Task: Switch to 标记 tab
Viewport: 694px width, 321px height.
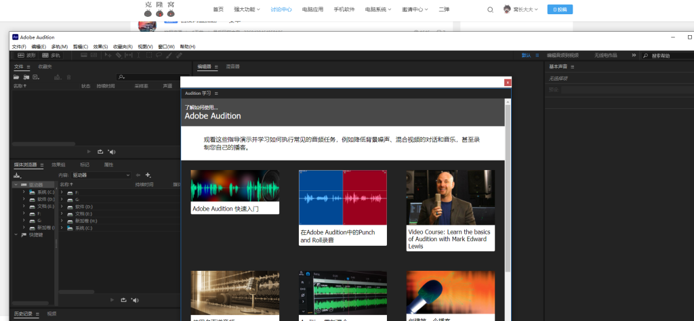Action: [x=84, y=165]
